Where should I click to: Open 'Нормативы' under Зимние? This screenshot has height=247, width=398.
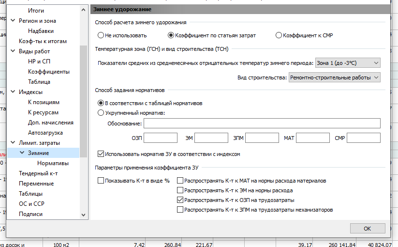(x=53, y=163)
